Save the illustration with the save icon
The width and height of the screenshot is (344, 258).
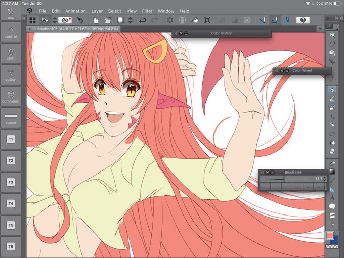[120, 20]
